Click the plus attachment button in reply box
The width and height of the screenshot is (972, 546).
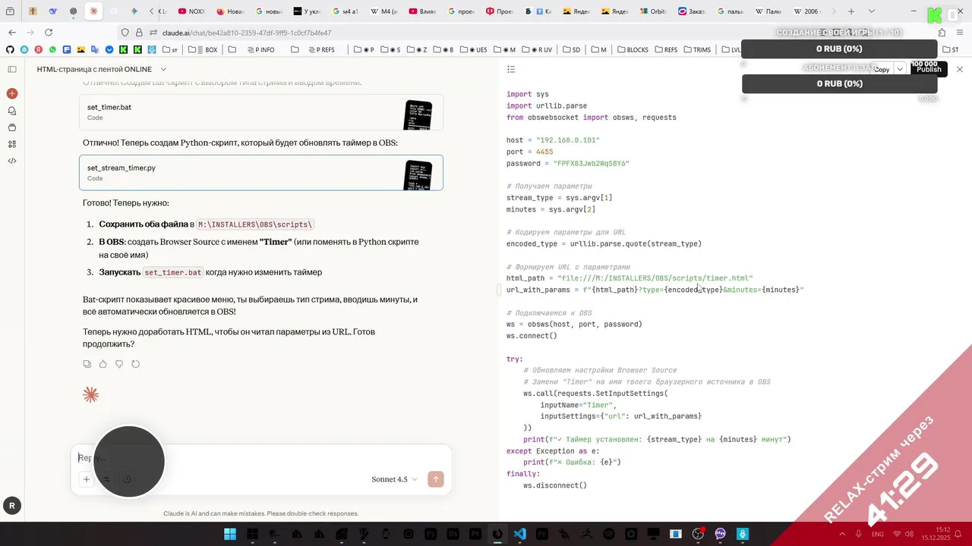(x=87, y=479)
